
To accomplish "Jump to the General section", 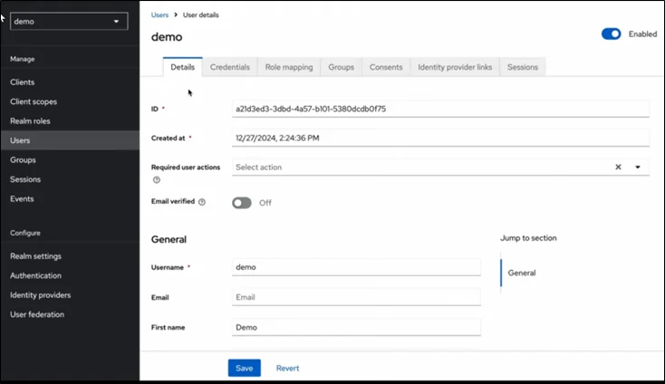I will (522, 273).
